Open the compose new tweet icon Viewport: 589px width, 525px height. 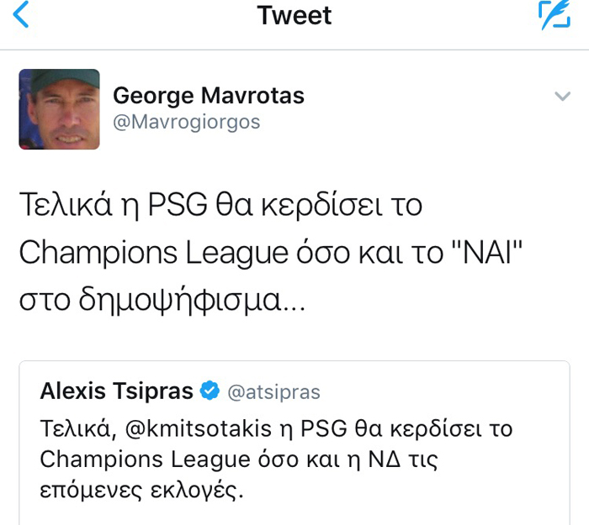pos(555,15)
